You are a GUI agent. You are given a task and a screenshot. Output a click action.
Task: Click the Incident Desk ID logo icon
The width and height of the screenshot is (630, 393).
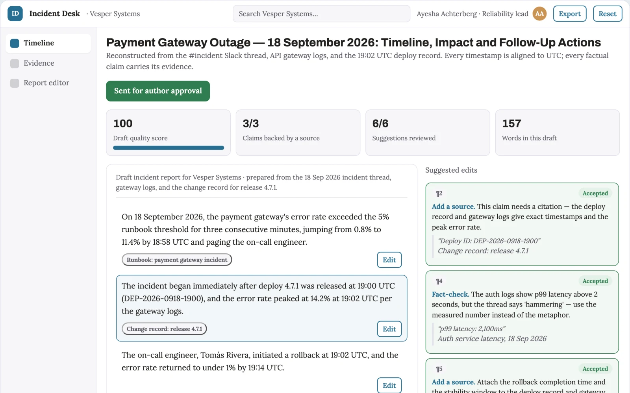15,14
